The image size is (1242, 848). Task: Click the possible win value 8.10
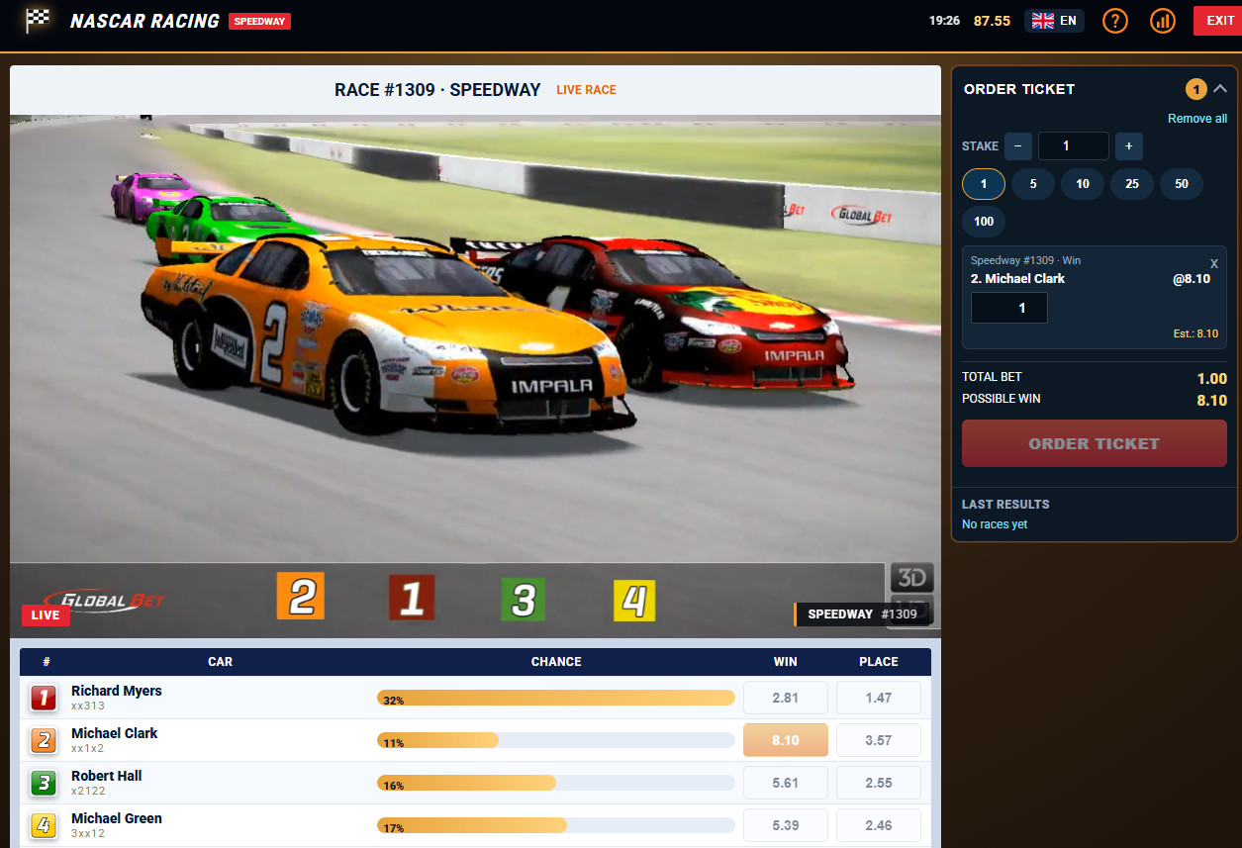pyautogui.click(x=1211, y=401)
